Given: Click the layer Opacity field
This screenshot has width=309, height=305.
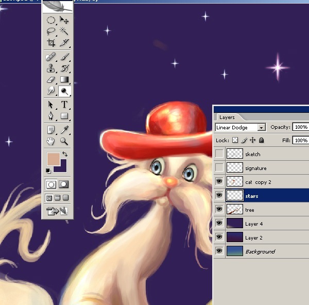Looking at the screenshot, I should [300, 127].
